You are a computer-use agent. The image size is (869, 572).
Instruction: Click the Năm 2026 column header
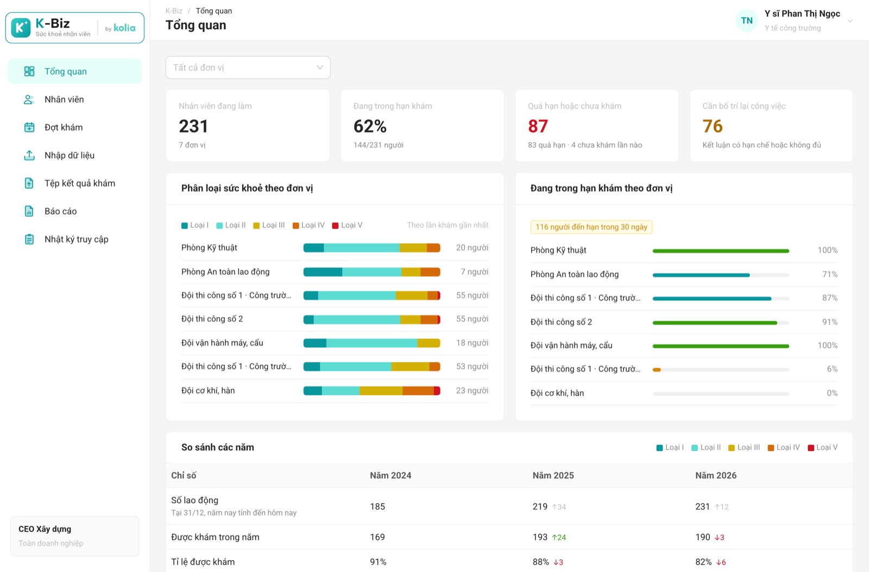point(716,475)
